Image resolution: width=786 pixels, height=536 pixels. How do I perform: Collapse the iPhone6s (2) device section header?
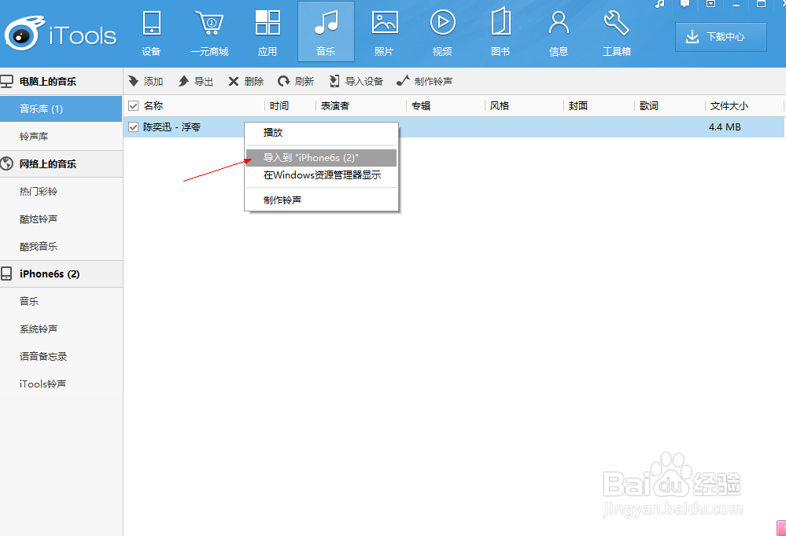tap(61, 274)
